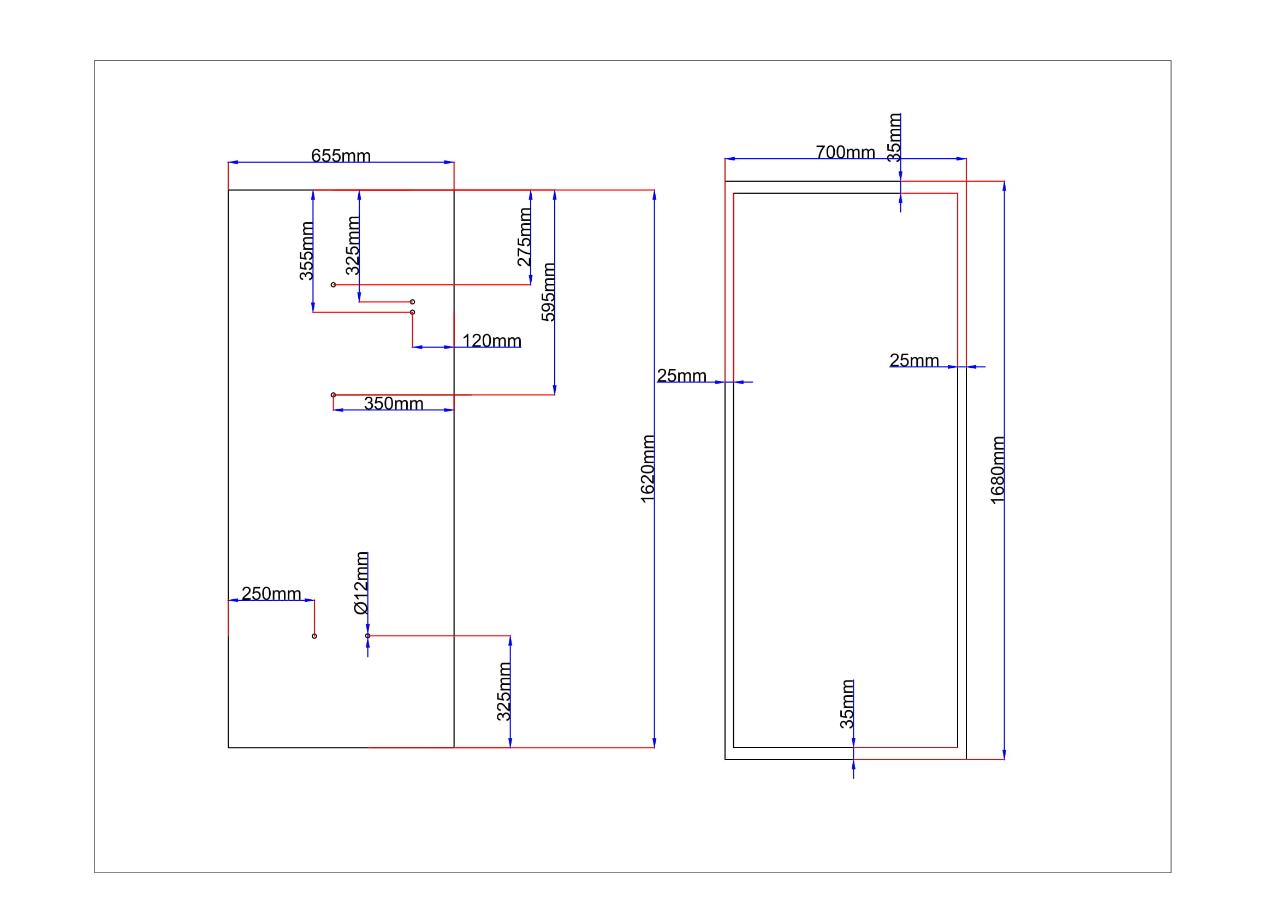Select the 595mm vertical dimension text

pos(548,292)
